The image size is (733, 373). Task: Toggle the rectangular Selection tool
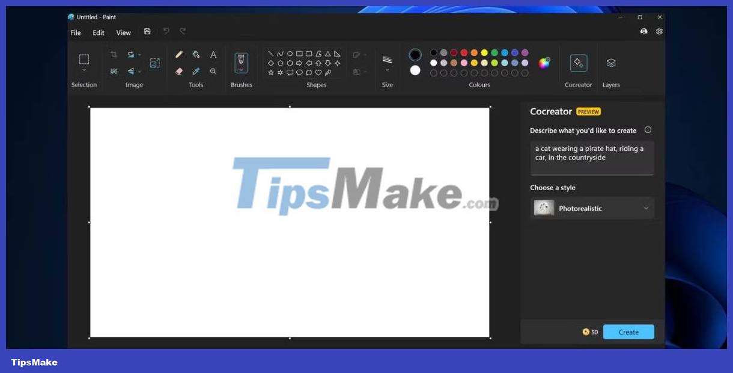pos(84,58)
